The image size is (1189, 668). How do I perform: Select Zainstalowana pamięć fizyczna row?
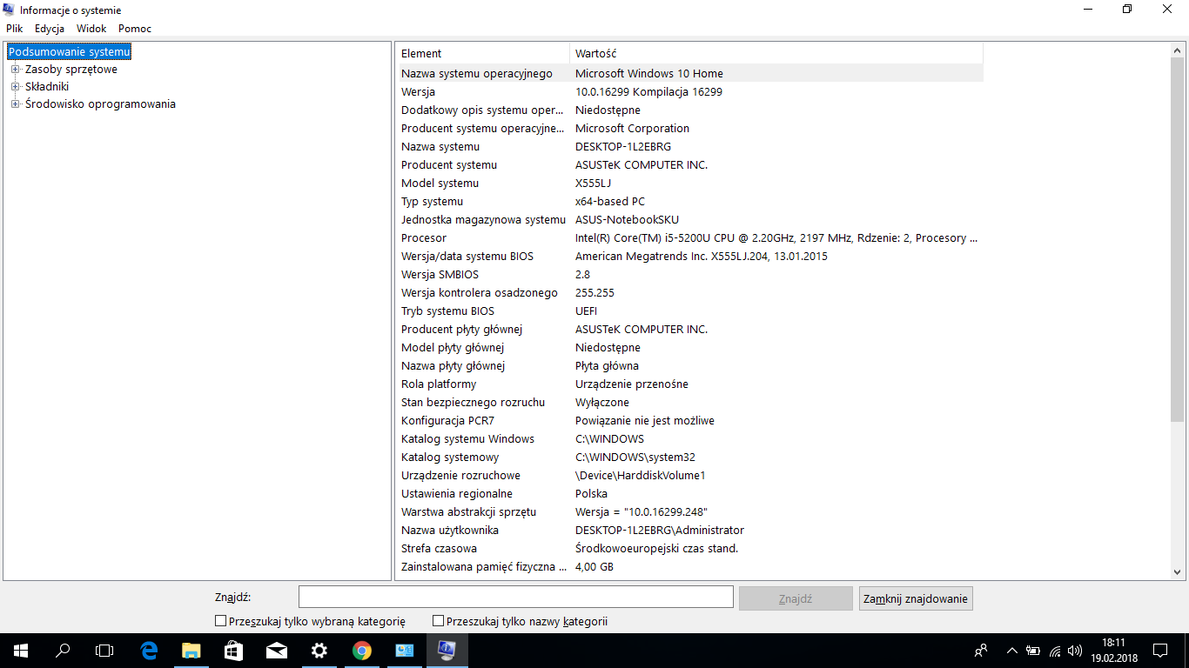pos(690,566)
